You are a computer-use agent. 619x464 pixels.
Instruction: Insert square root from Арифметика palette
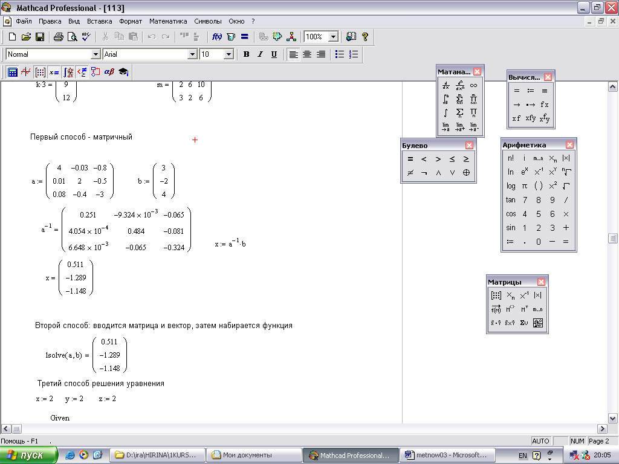point(566,186)
